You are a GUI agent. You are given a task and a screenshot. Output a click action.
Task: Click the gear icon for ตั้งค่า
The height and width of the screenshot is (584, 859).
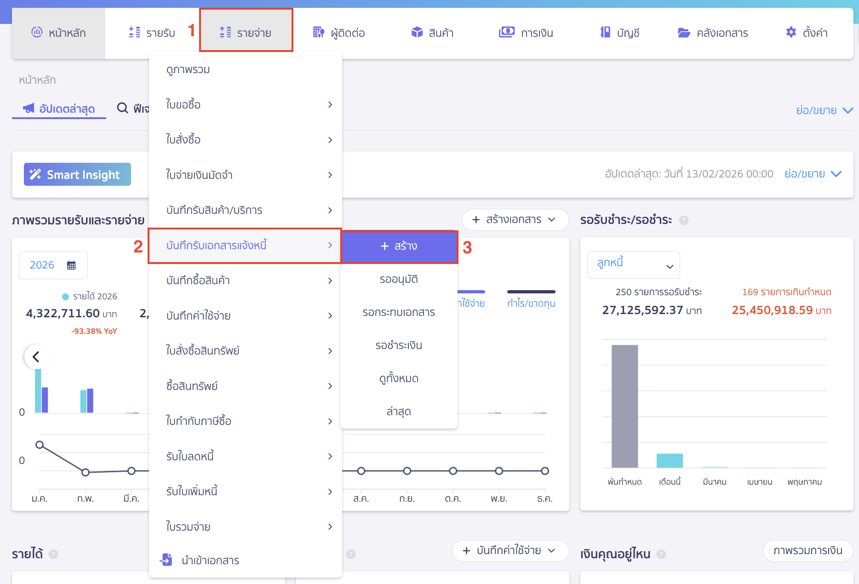tap(791, 32)
